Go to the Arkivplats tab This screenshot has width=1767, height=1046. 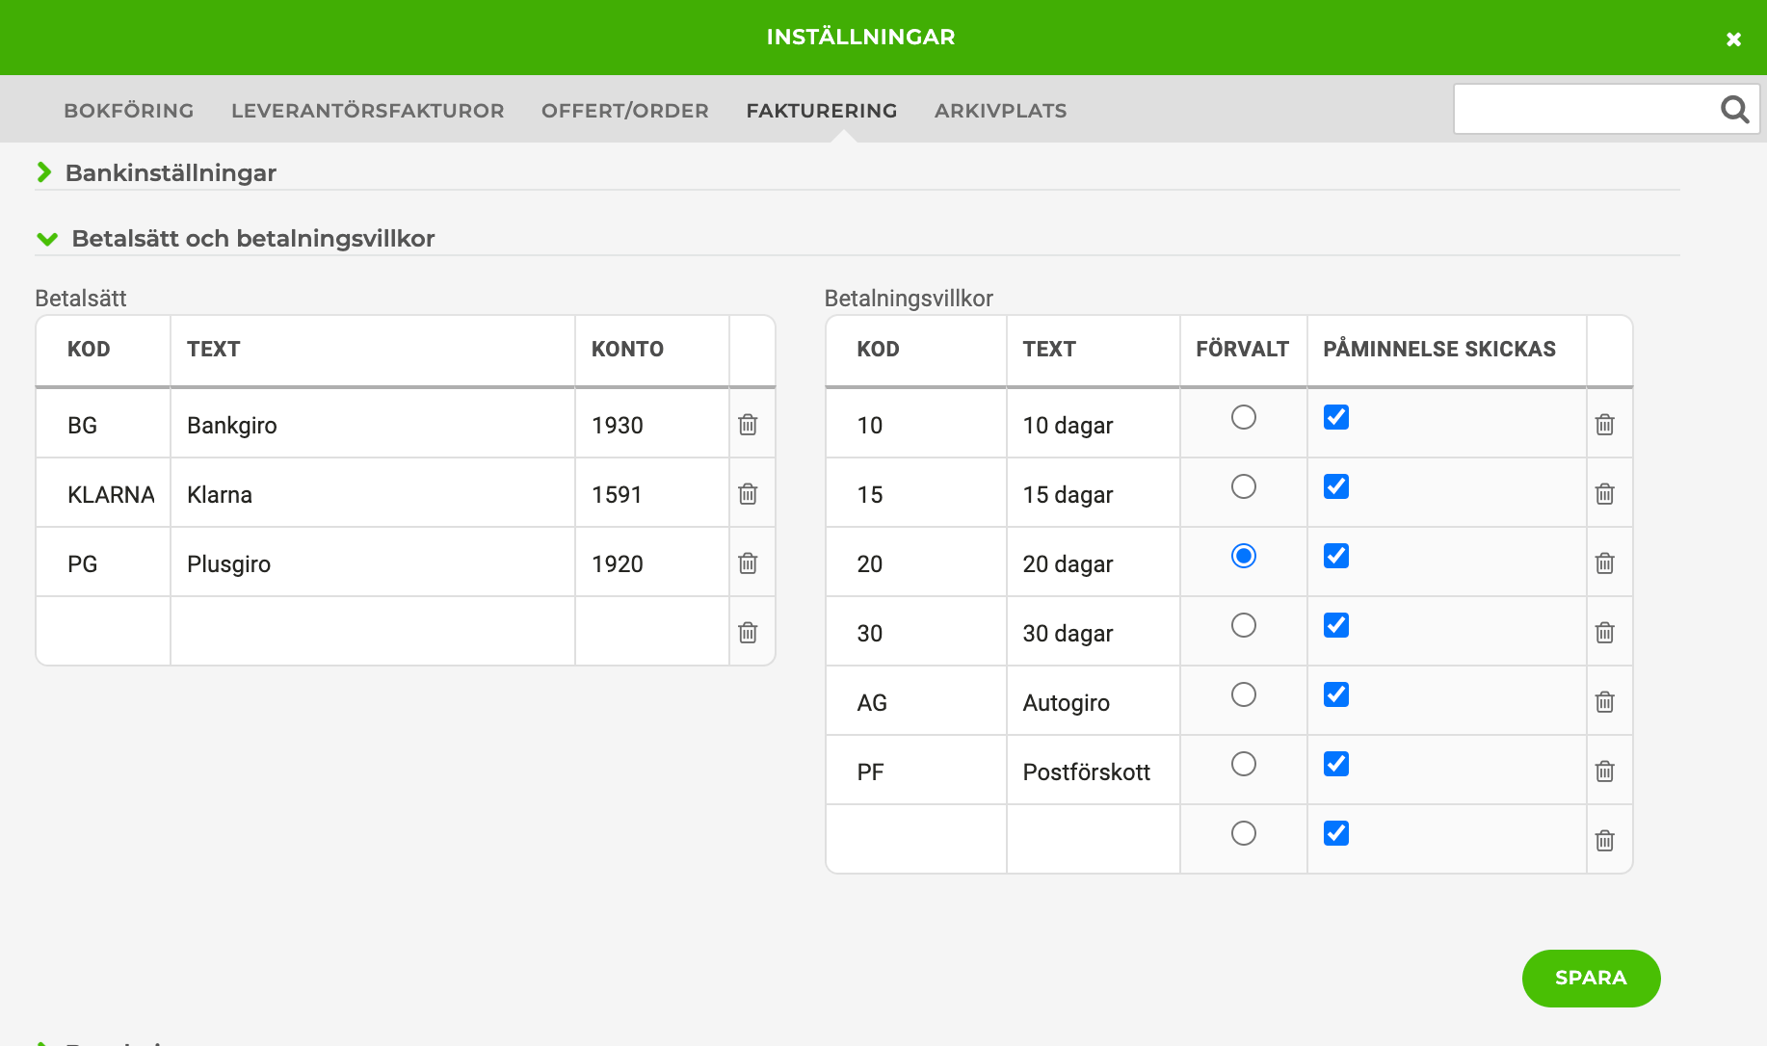click(x=1000, y=111)
